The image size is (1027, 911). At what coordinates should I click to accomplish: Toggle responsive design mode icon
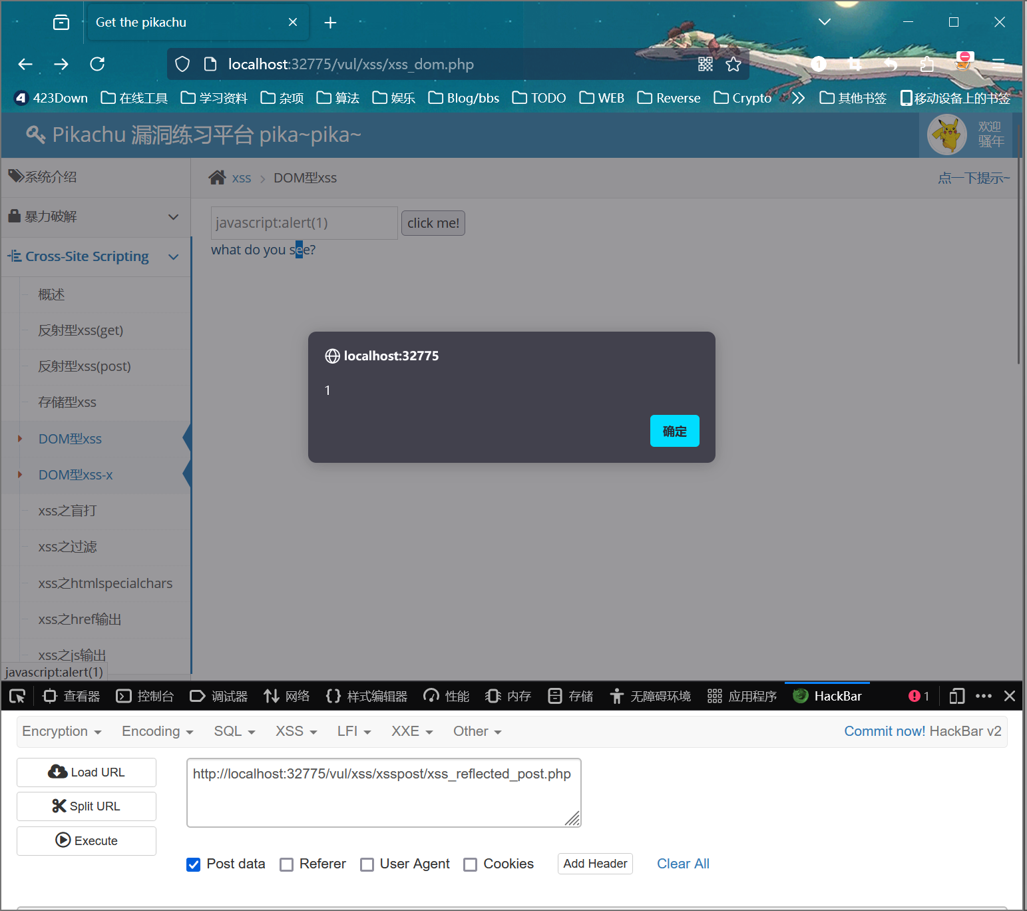pos(956,696)
